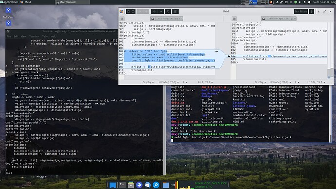This screenshot has height=189, width=336.
Task: Click the copy change toolbar icon in Meld
Action: [x=168, y=11]
